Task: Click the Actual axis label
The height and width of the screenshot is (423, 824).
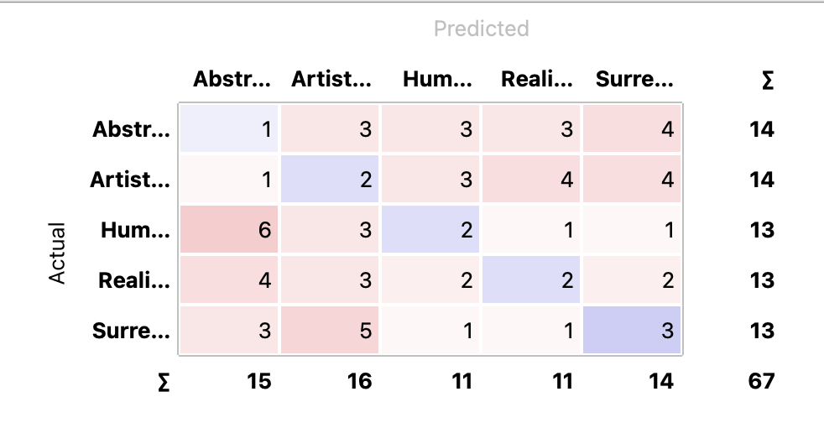Action: pyautogui.click(x=57, y=253)
